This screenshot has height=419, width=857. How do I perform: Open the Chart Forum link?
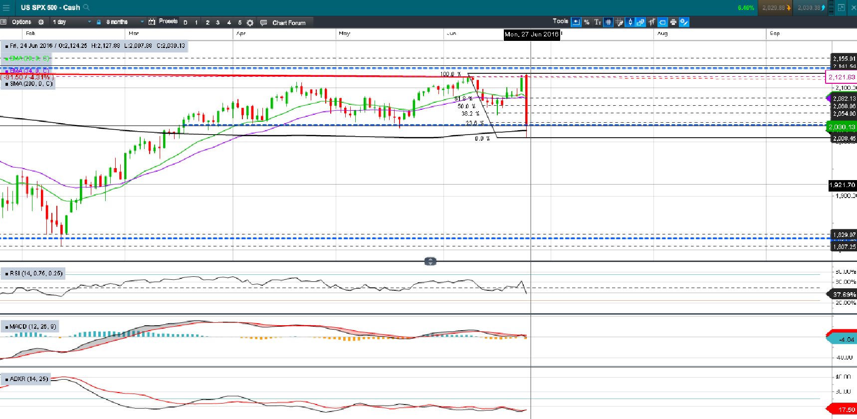pyautogui.click(x=289, y=22)
